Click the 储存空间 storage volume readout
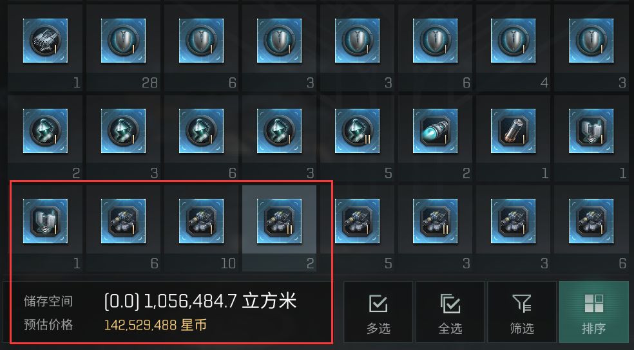The width and height of the screenshot is (634, 350). click(x=200, y=301)
